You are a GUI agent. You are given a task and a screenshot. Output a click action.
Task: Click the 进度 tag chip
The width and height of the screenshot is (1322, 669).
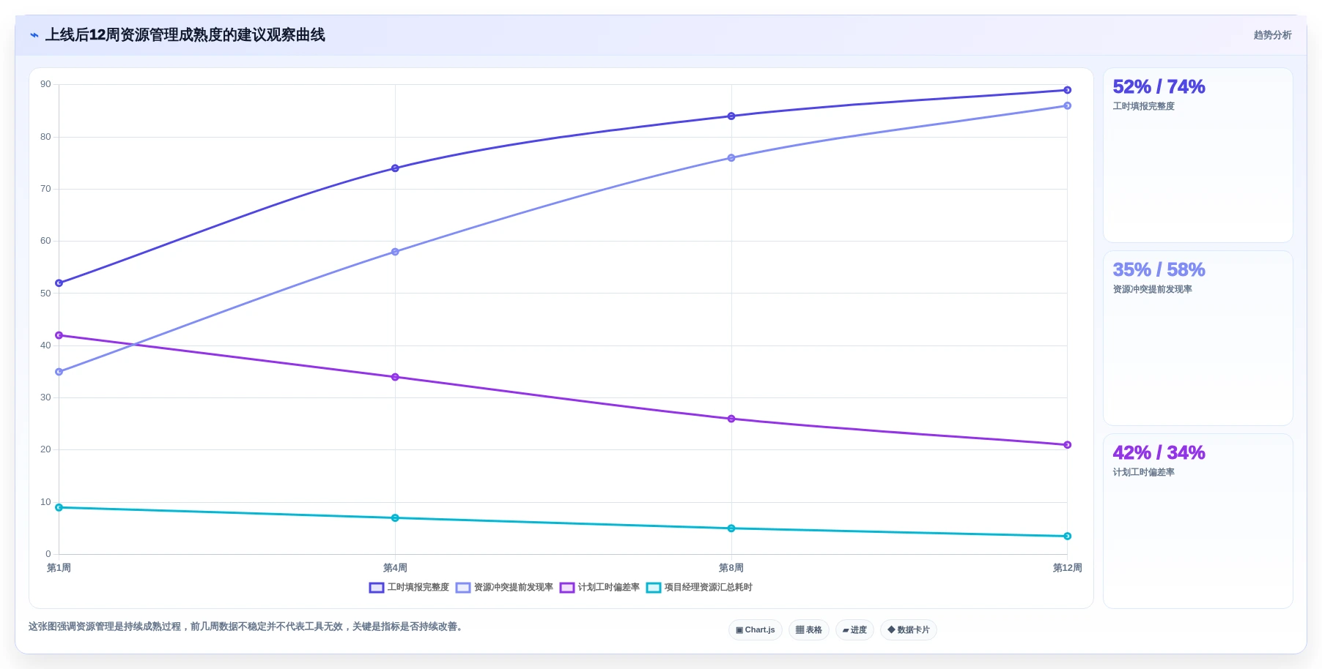[x=854, y=629]
